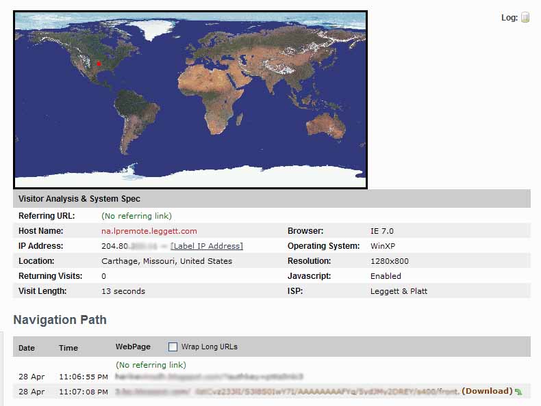Click the partially blurred IP address 204.80
The width and height of the screenshot is (541, 406).
[129, 246]
